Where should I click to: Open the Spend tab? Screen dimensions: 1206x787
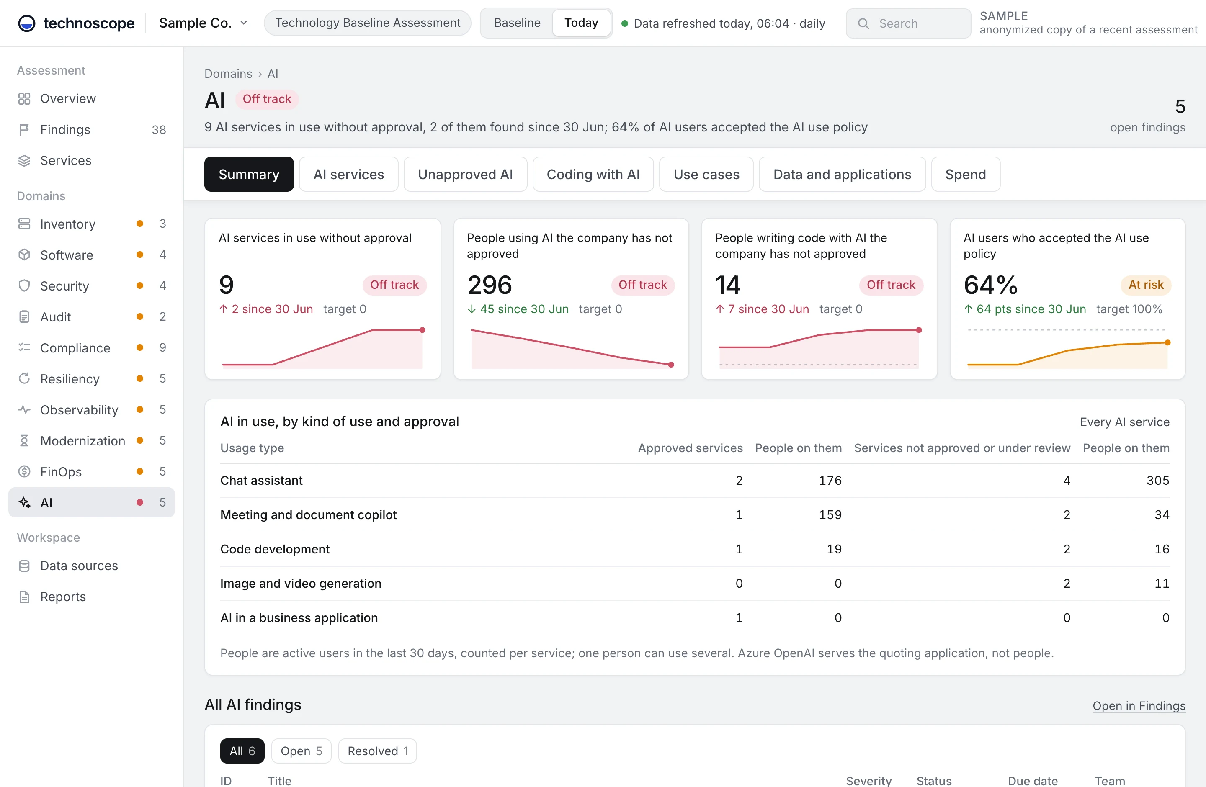coord(965,174)
